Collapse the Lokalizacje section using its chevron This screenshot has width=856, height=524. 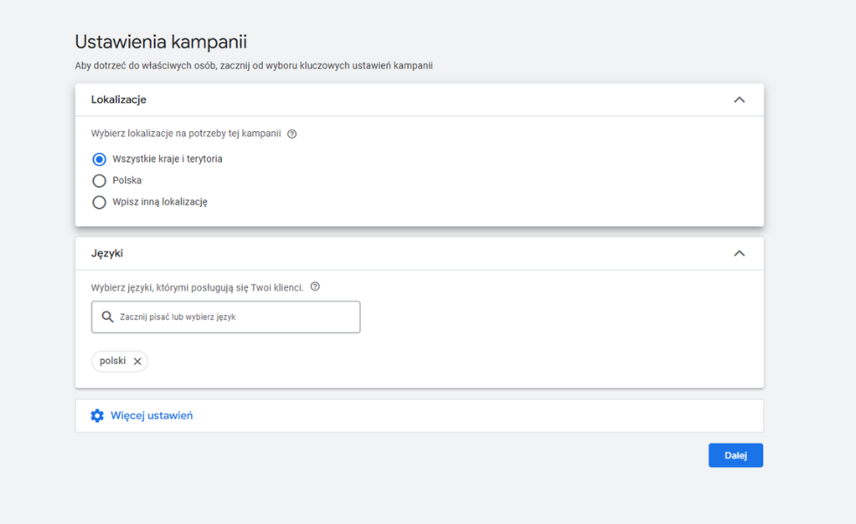coord(739,100)
